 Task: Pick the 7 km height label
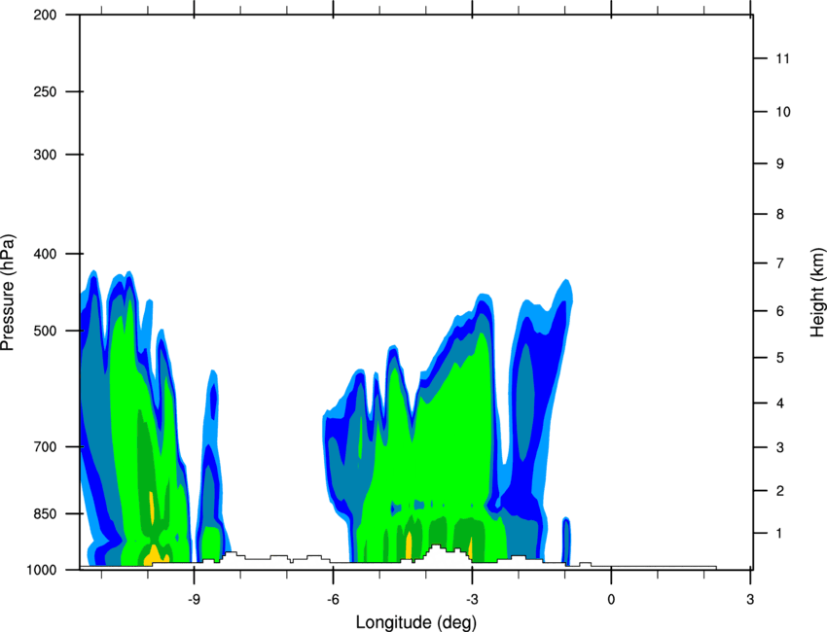pos(780,263)
